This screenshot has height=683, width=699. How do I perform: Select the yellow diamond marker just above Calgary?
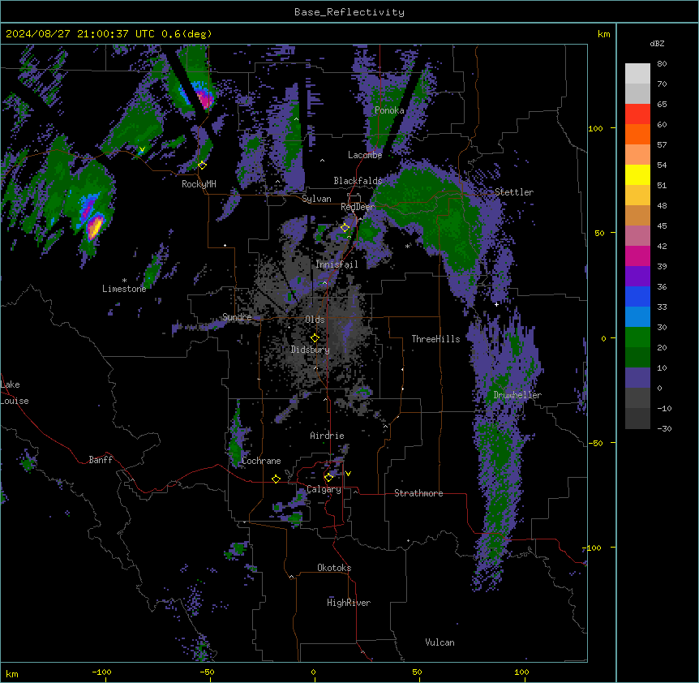tap(328, 478)
